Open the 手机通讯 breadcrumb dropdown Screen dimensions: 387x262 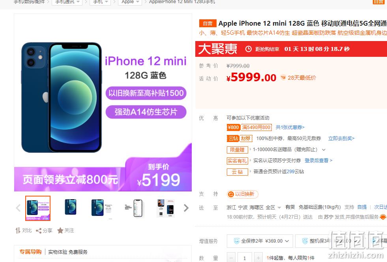click(x=67, y=2)
